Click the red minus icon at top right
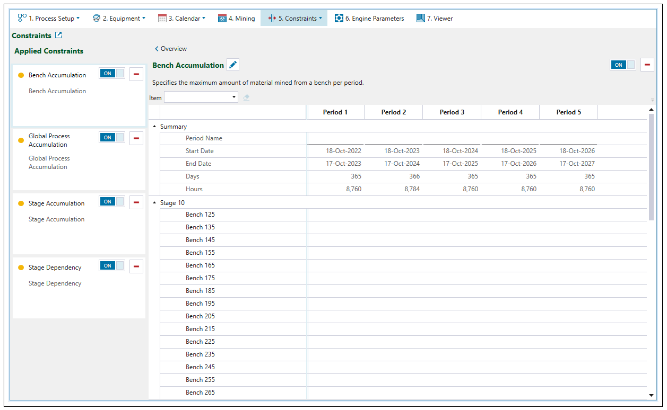667x410 pixels. [x=647, y=65]
